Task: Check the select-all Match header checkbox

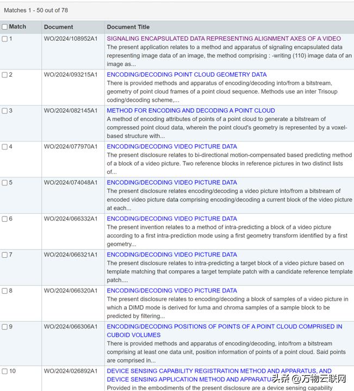Action: (x=5, y=27)
